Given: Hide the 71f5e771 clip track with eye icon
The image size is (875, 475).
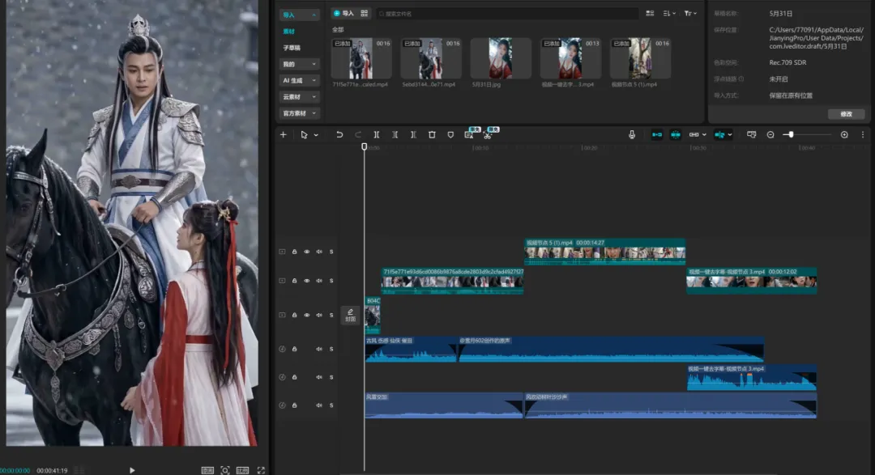Looking at the screenshot, I should [x=306, y=281].
